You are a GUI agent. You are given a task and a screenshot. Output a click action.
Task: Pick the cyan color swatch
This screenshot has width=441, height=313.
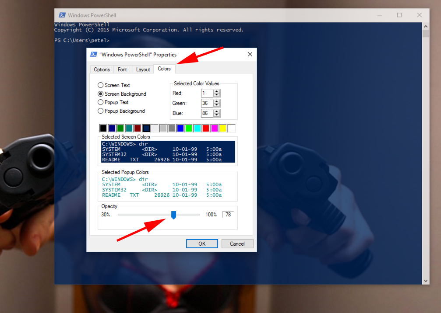pyautogui.click(x=198, y=128)
